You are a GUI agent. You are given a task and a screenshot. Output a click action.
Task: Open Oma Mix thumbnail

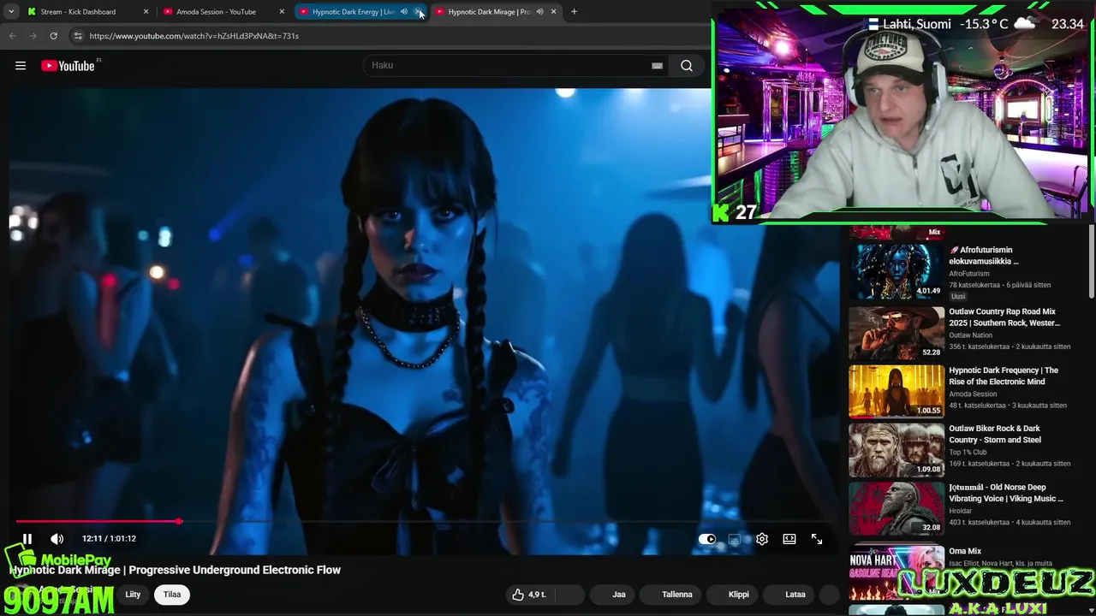[896, 572]
